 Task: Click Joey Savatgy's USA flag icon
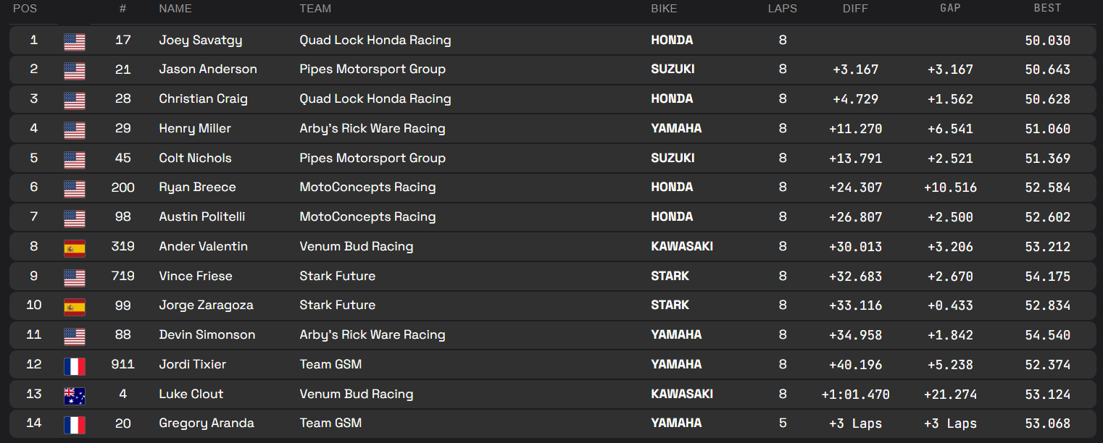pos(75,42)
